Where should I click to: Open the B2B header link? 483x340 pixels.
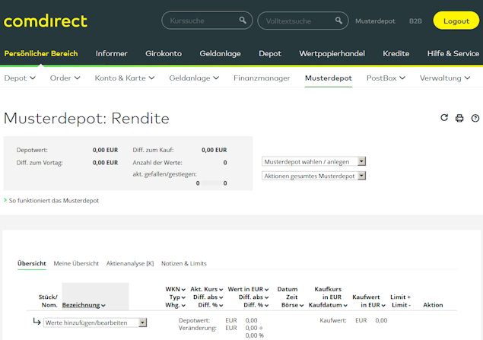[x=415, y=21]
